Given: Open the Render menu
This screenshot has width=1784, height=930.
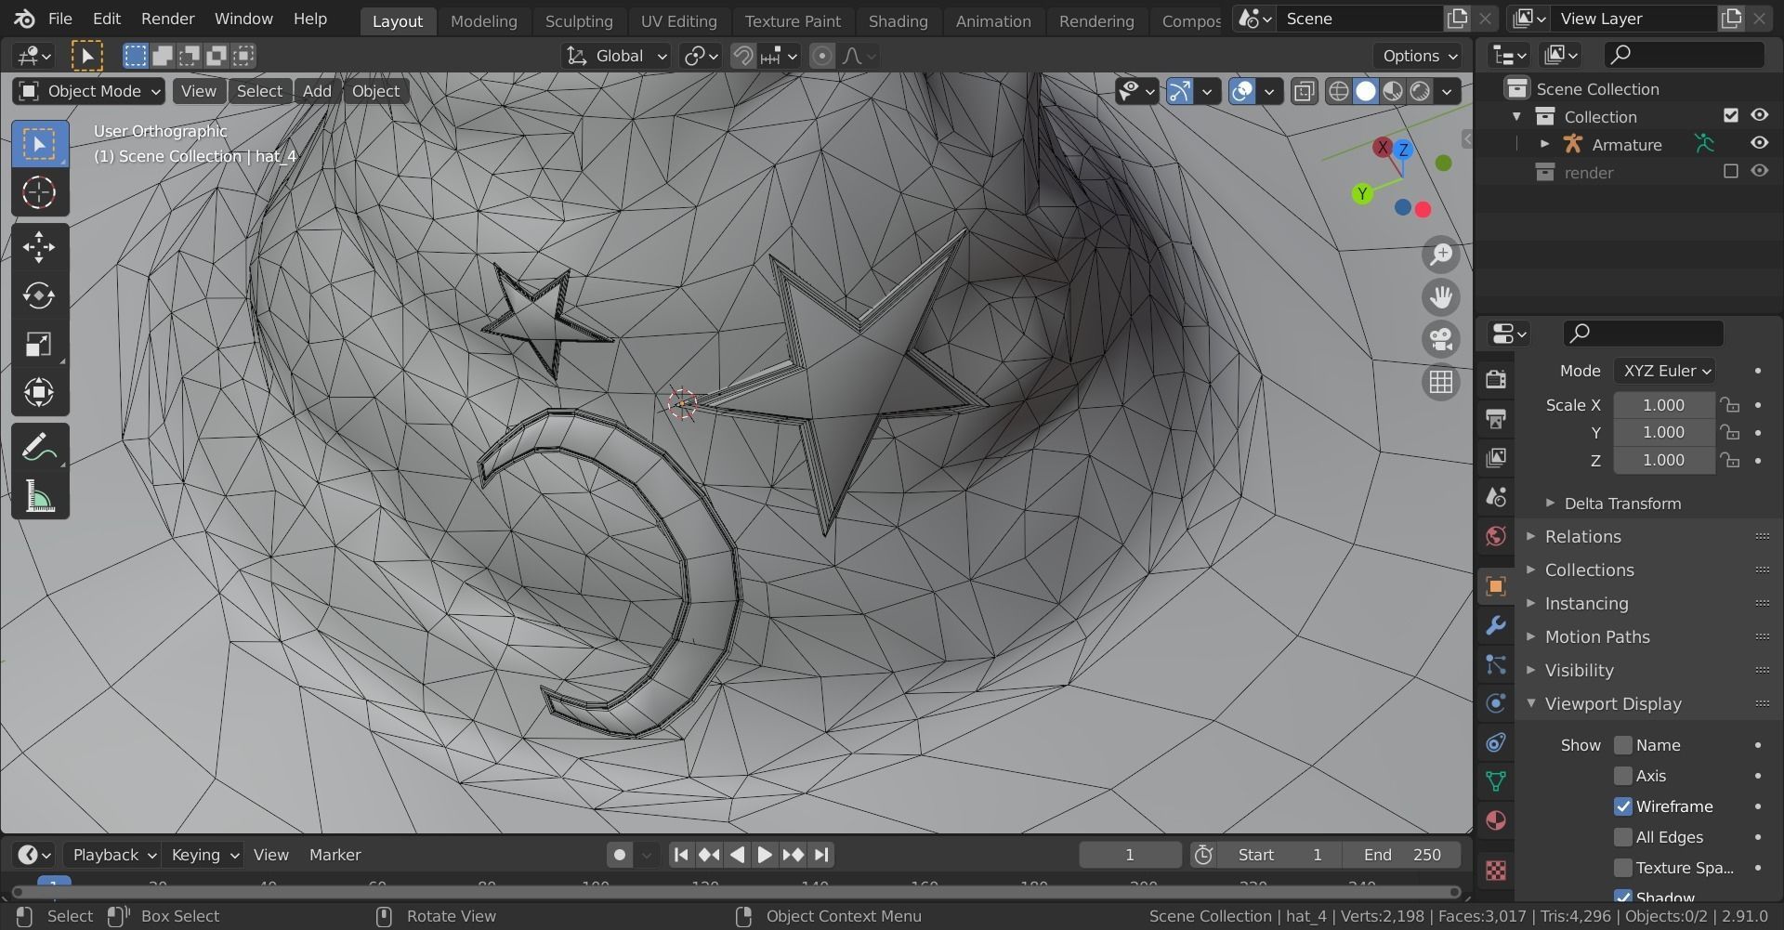Looking at the screenshot, I should point(167,19).
